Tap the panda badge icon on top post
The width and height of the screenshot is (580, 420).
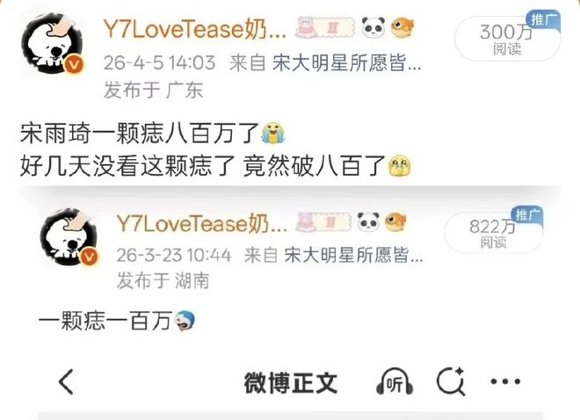(x=373, y=27)
